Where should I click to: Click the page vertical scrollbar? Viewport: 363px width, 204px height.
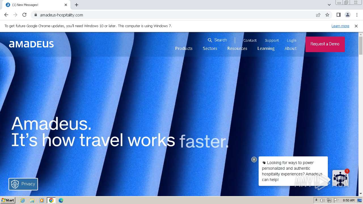pyautogui.click(x=361, y=45)
